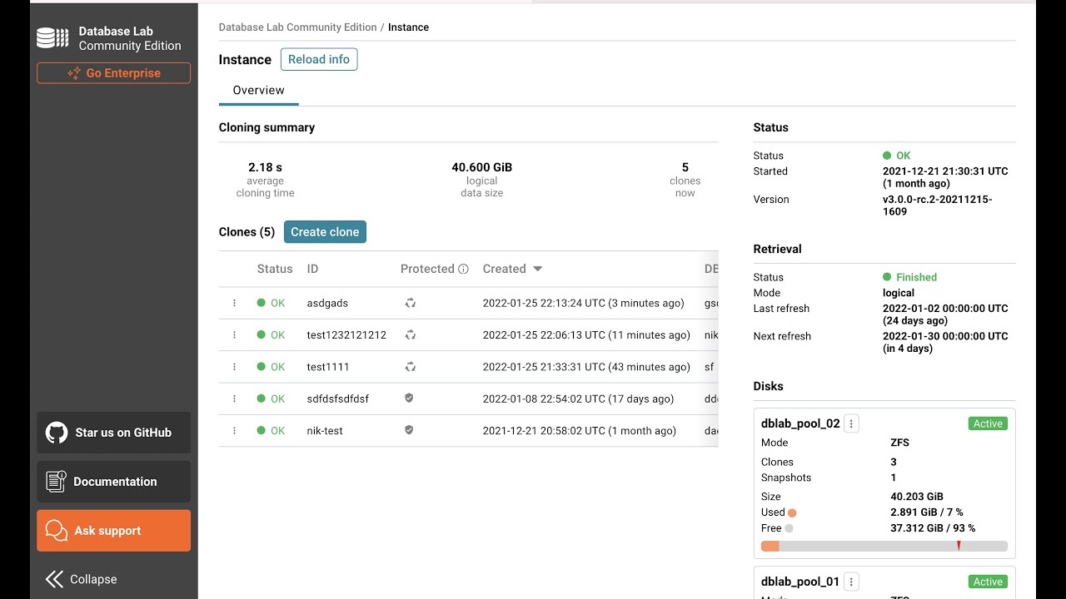1066x599 pixels.
Task: Click the Database Lab logo icon
Action: pos(53,38)
